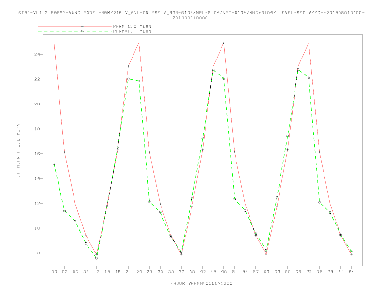Click the x-axis tick label 45
Viewport: 383px width, 296px height.
[213, 272]
